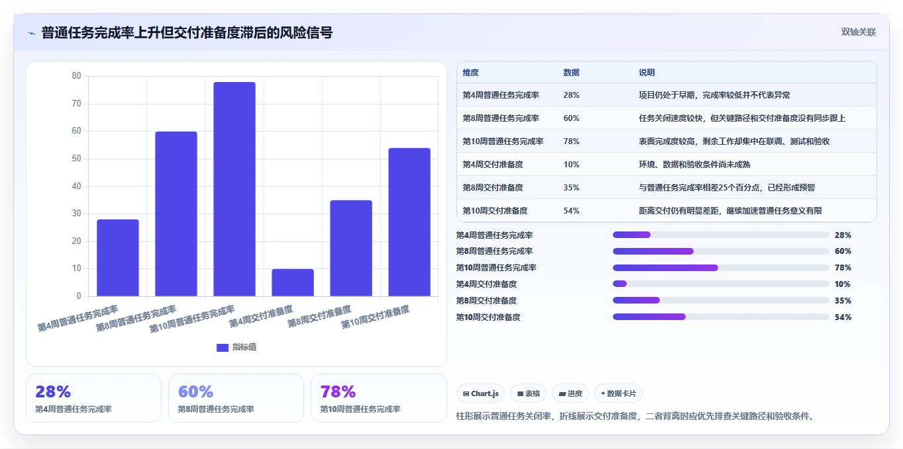
Task: Open the 60% data card
Action: [236, 398]
